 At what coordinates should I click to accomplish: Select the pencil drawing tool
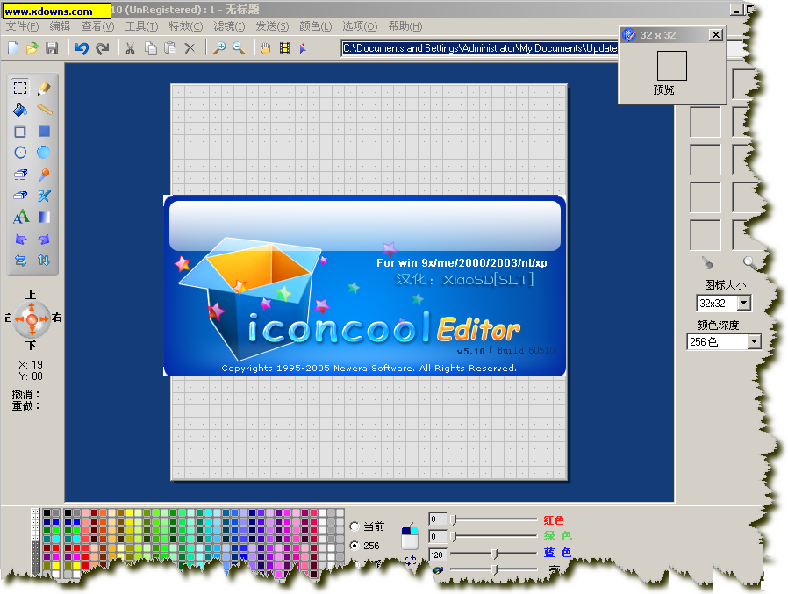(44, 88)
